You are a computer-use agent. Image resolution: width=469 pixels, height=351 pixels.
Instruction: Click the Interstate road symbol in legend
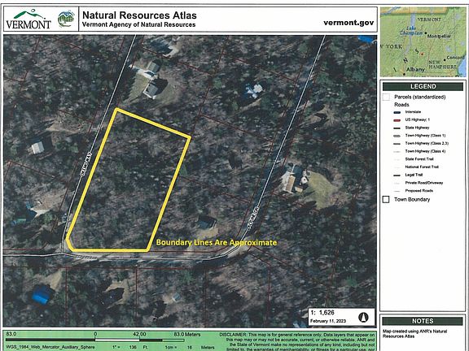(x=397, y=112)
